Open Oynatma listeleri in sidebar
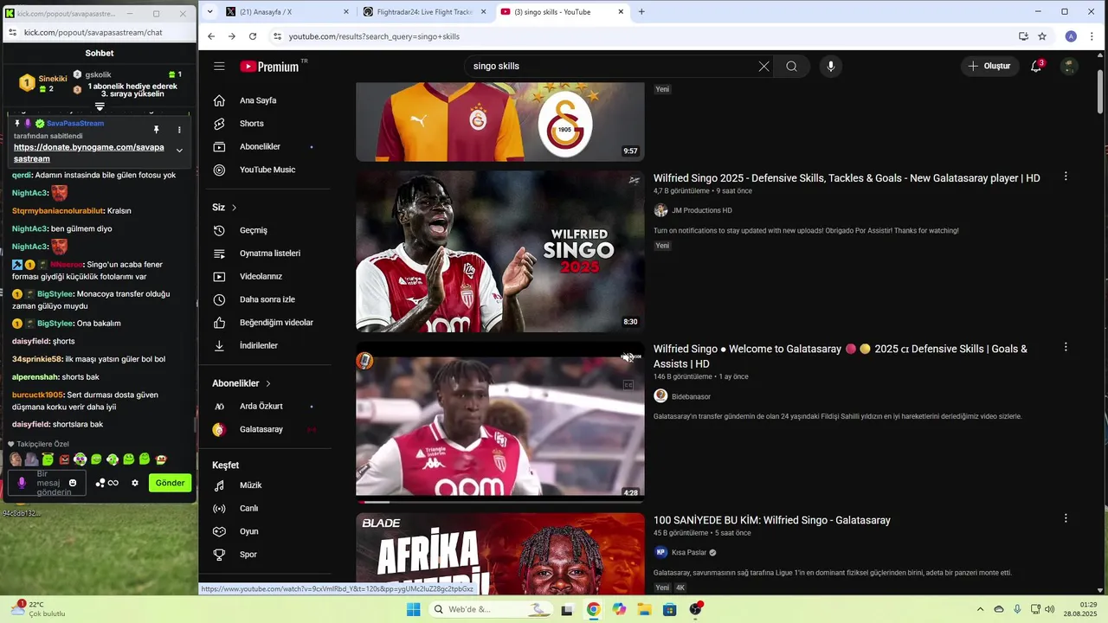Image resolution: width=1108 pixels, height=623 pixels. (268, 254)
